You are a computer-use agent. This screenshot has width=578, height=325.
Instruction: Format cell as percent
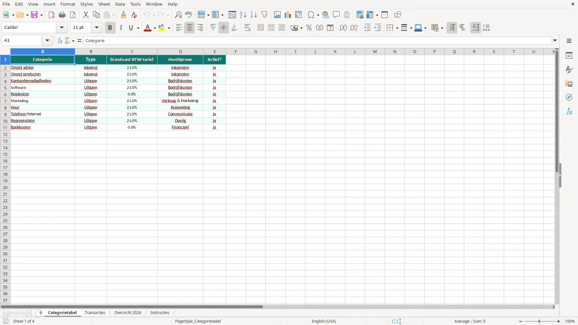[x=309, y=28]
